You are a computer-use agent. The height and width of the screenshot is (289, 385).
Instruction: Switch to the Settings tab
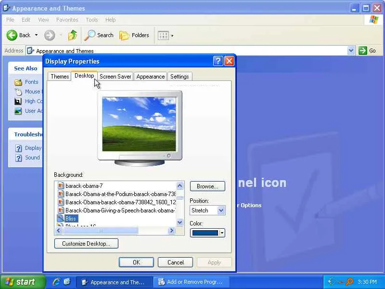(180, 77)
